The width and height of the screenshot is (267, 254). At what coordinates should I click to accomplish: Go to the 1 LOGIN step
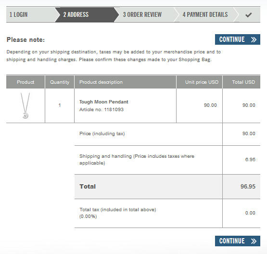tap(18, 14)
